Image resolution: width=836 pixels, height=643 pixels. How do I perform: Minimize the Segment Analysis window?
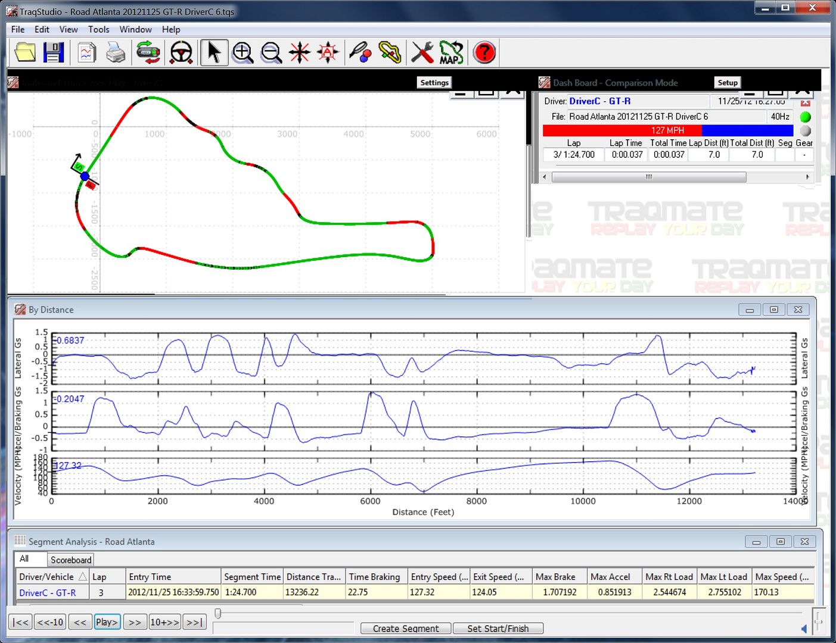pos(756,542)
